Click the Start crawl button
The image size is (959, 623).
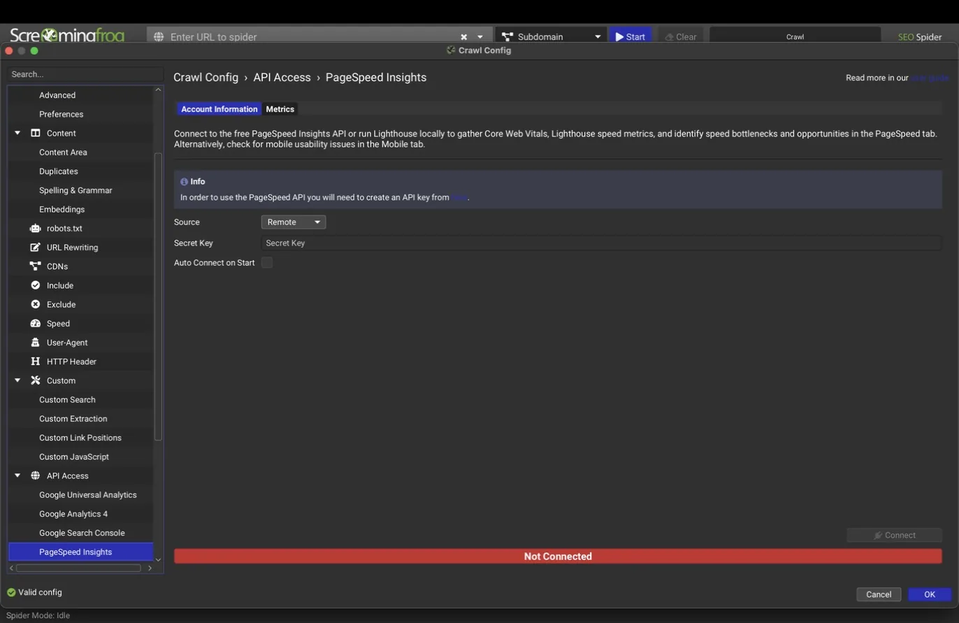pos(630,36)
